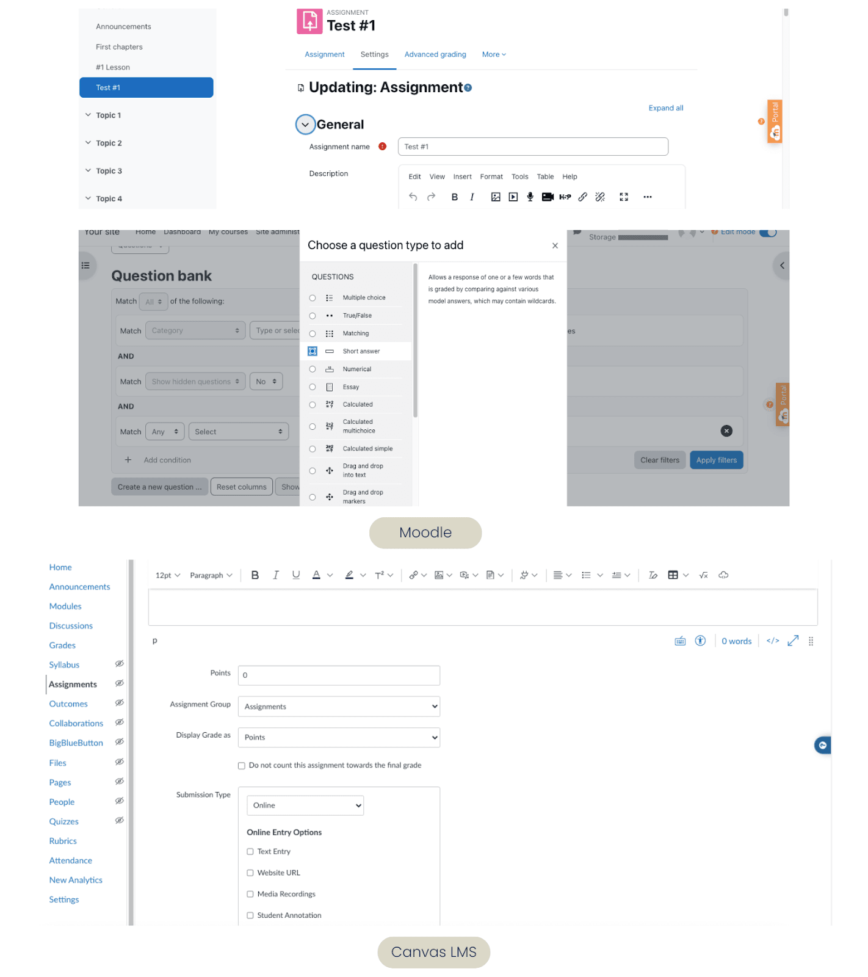Clear formatting in the Canvas editor toolbar
The image size is (868, 977).
click(x=653, y=575)
